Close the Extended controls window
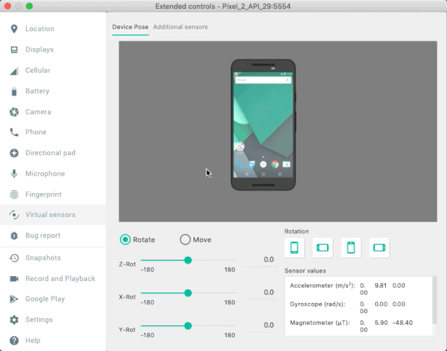Viewport: 447px width, 351px height. point(8,6)
